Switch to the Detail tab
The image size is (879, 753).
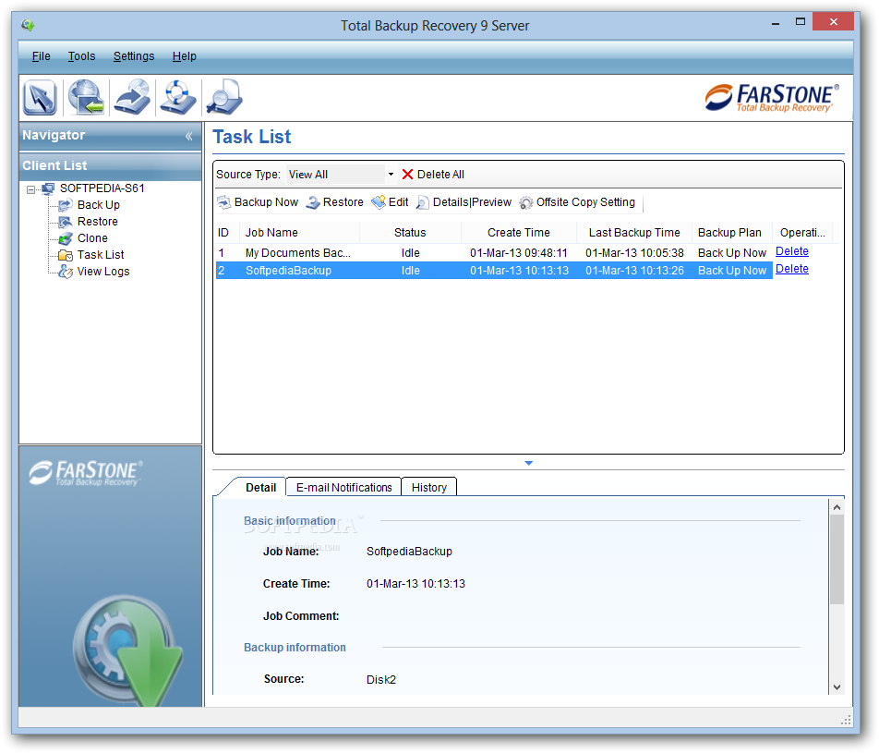click(x=260, y=487)
